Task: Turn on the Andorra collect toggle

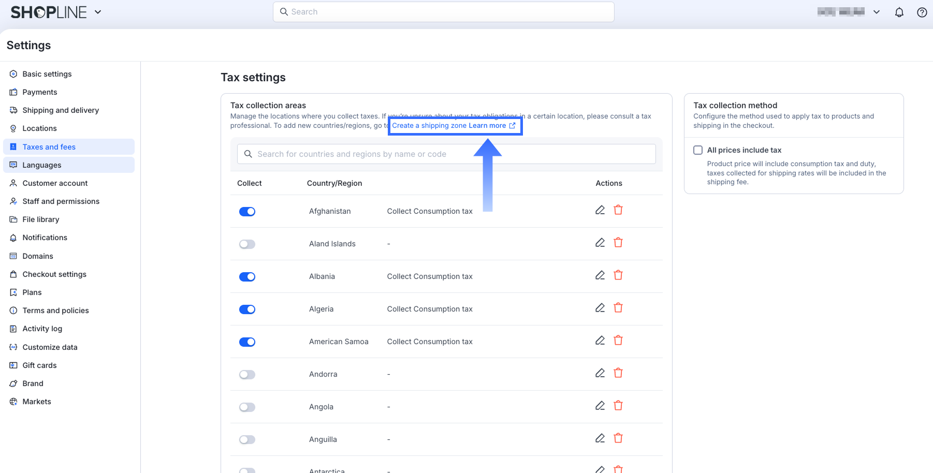Action: point(247,375)
